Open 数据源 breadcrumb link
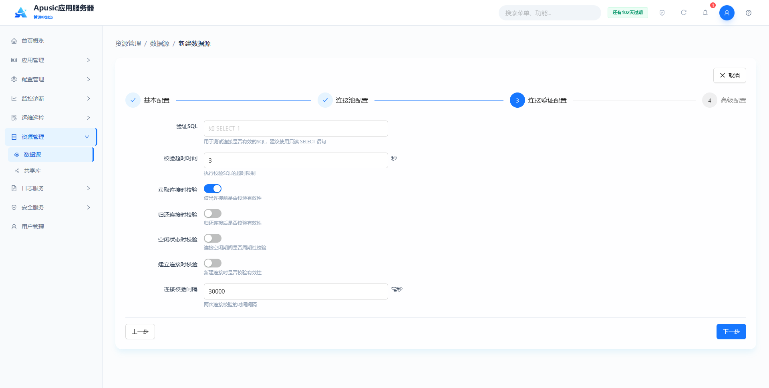Image resolution: width=769 pixels, height=388 pixels. [x=160, y=44]
